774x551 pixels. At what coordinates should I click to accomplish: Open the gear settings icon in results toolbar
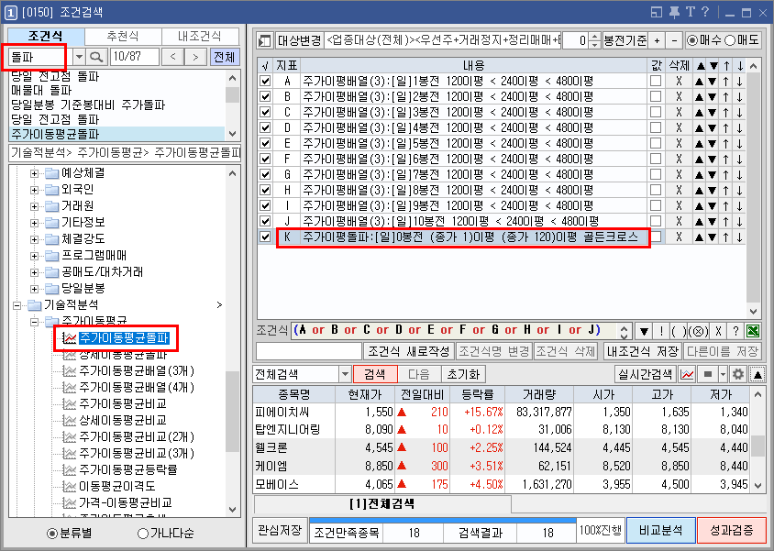(738, 374)
